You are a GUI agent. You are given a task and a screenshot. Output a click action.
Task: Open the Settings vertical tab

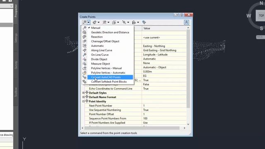click(x=16, y=38)
